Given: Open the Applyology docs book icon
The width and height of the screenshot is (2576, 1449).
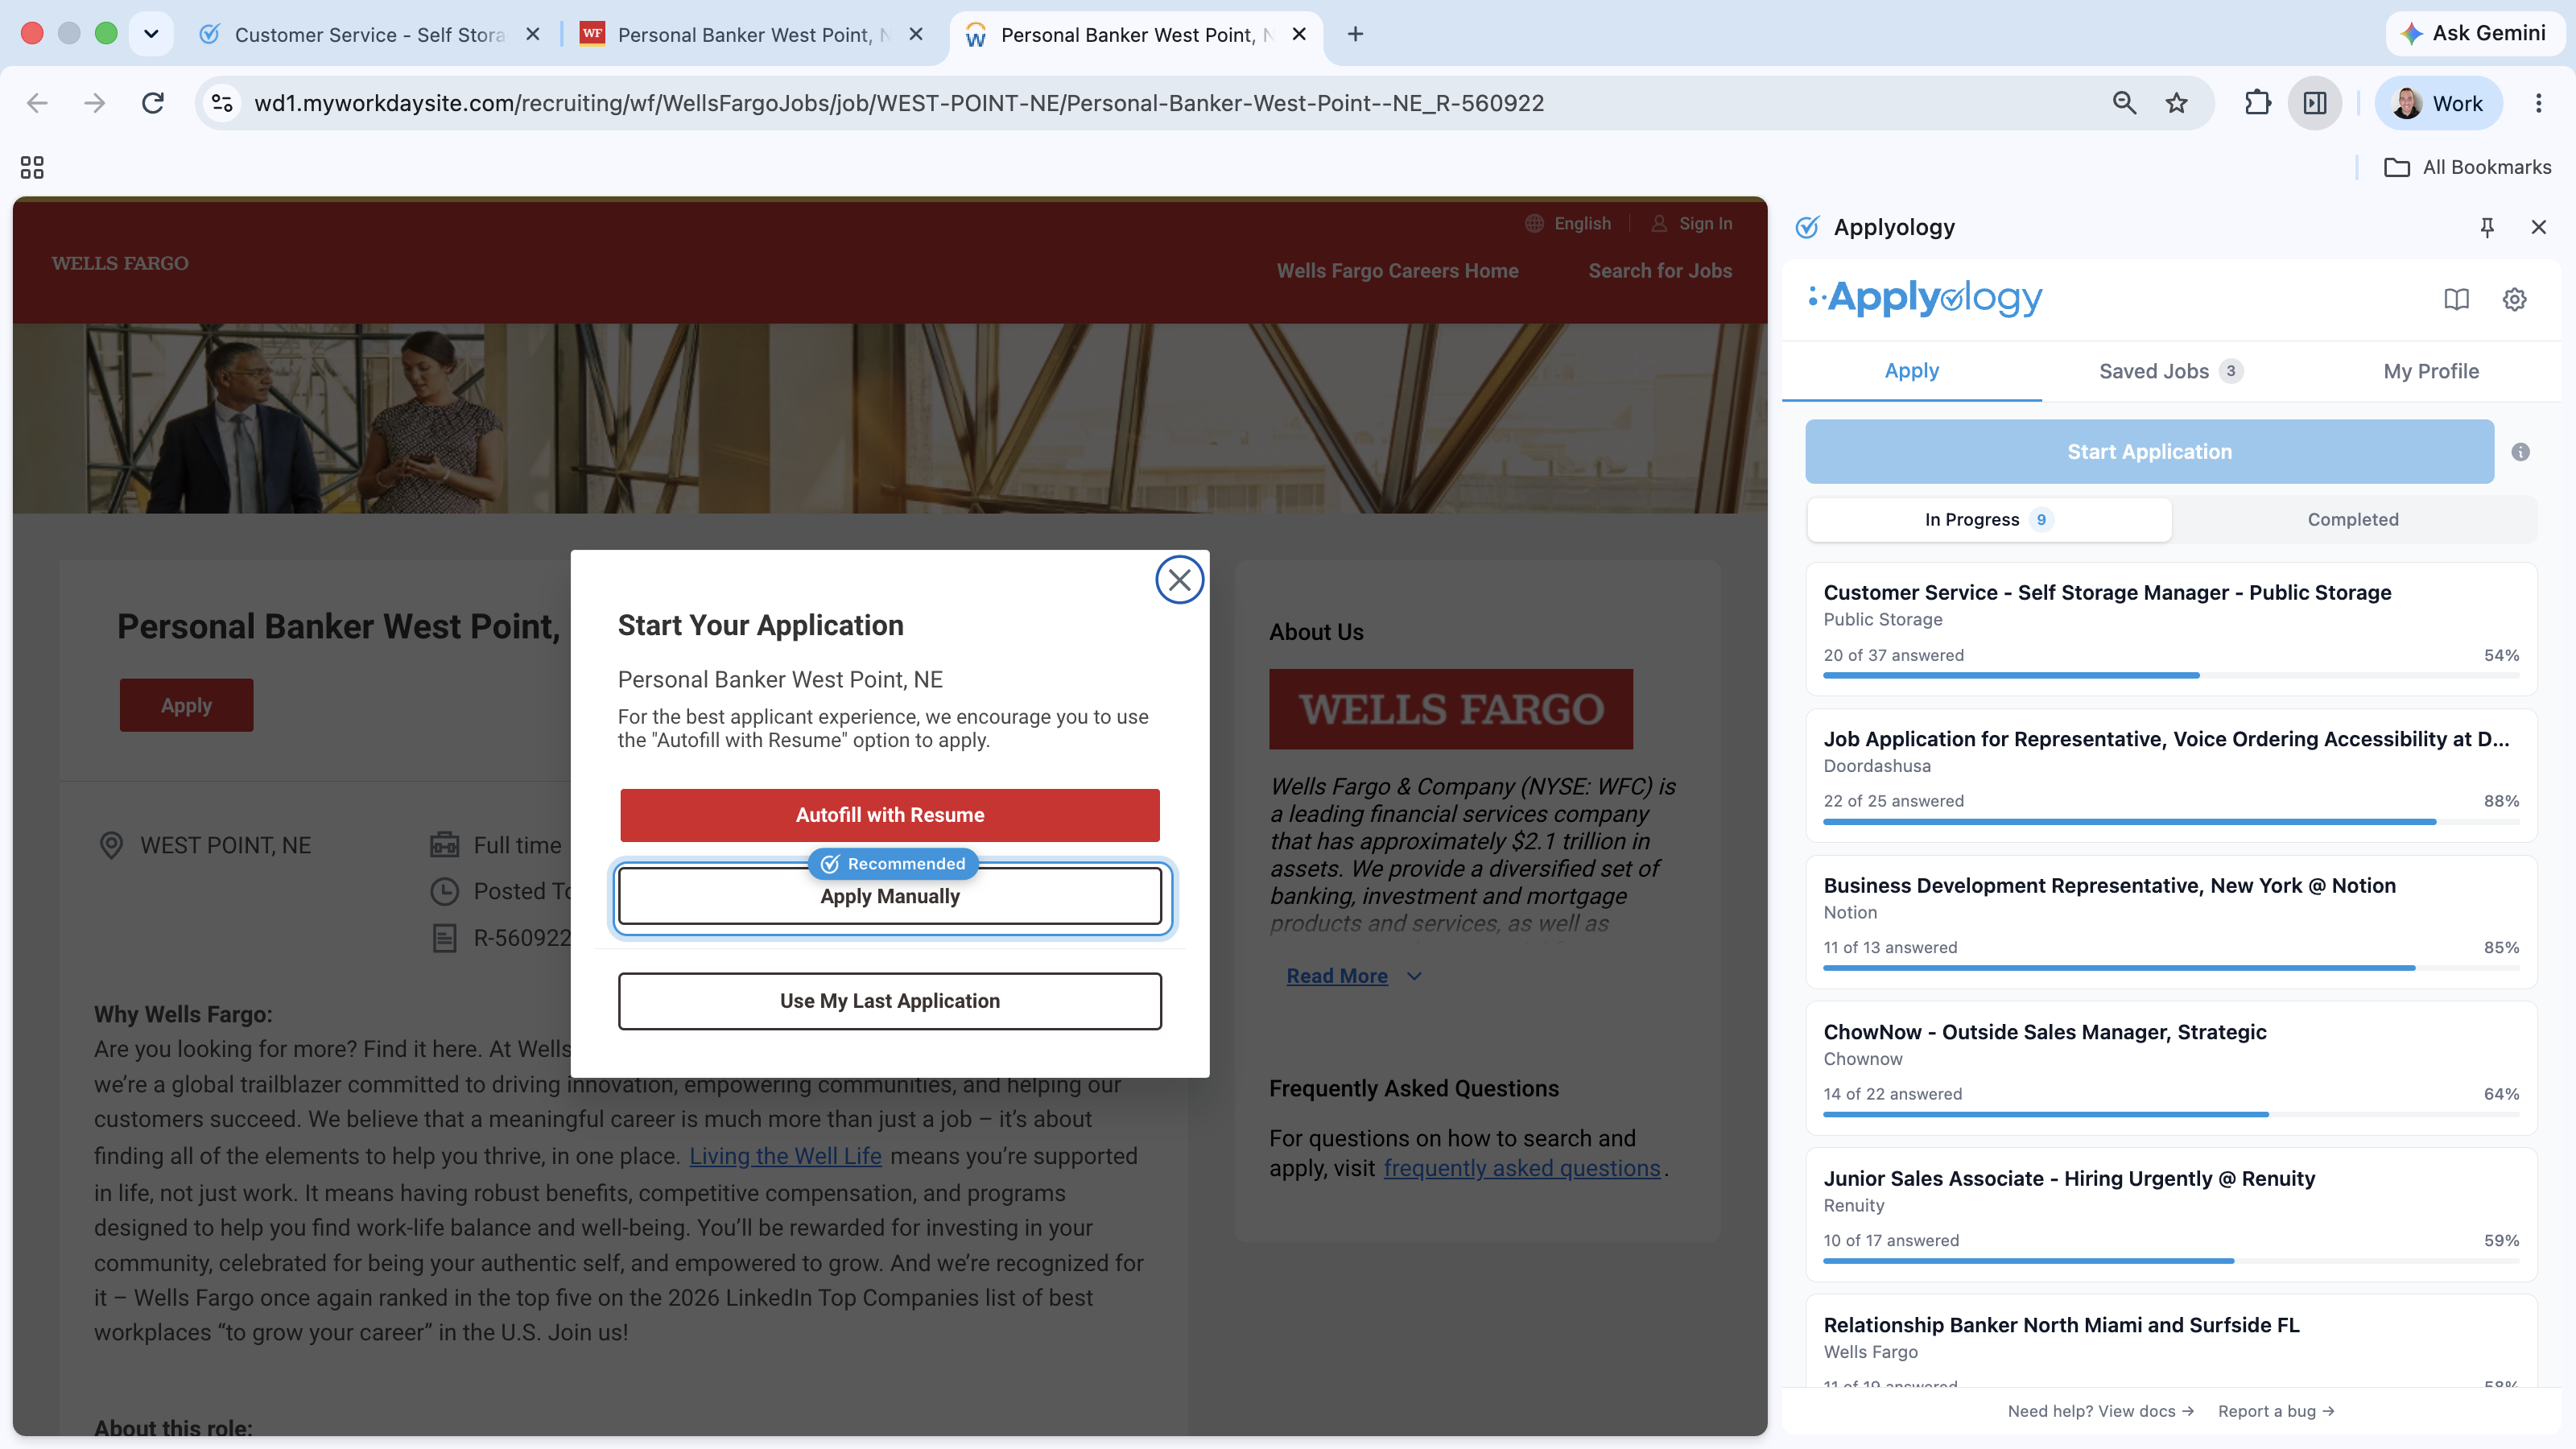Looking at the screenshot, I should (x=2456, y=299).
